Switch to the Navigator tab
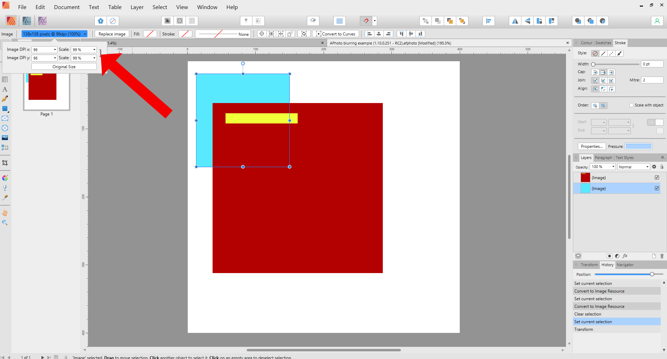Image resolution: width=667 pixels, height=359 pixels. pyautogui.click(x=625, y=265)
